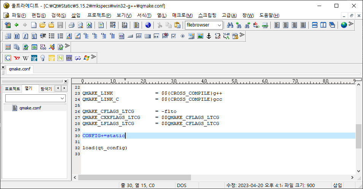Click the HTML bulleted list icon
The height and width of the screenshot is (189, 363).
[52, 36]
